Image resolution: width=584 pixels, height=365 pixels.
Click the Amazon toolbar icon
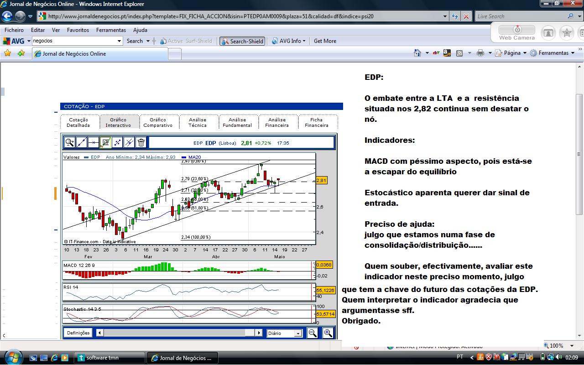(448, 53)
